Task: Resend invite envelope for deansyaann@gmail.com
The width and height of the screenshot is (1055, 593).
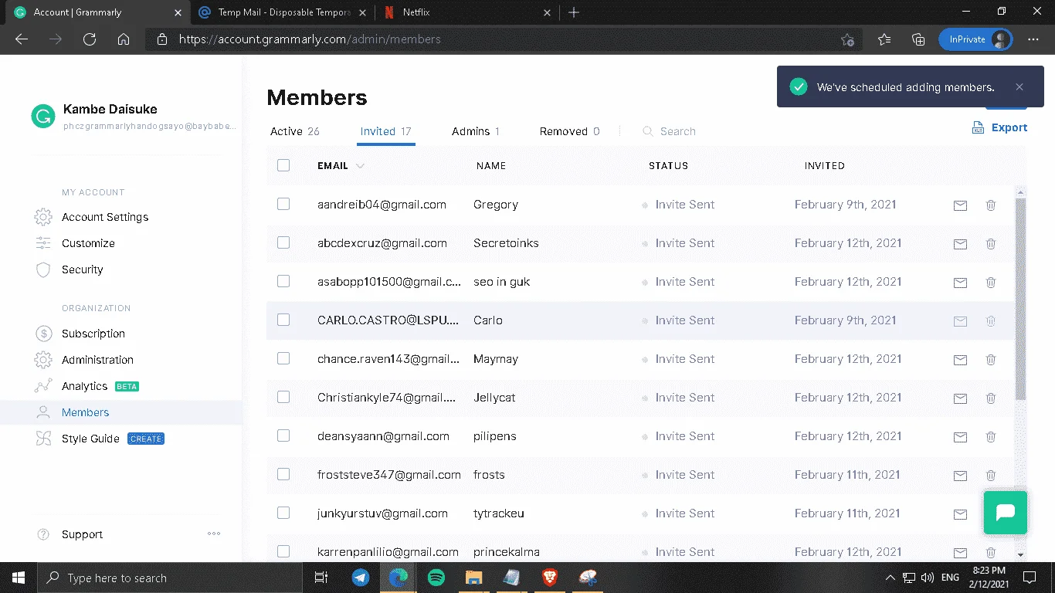Action: tap(960, 437)
